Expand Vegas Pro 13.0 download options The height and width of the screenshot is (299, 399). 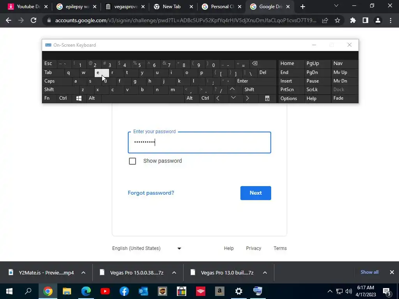click(265, 273)
